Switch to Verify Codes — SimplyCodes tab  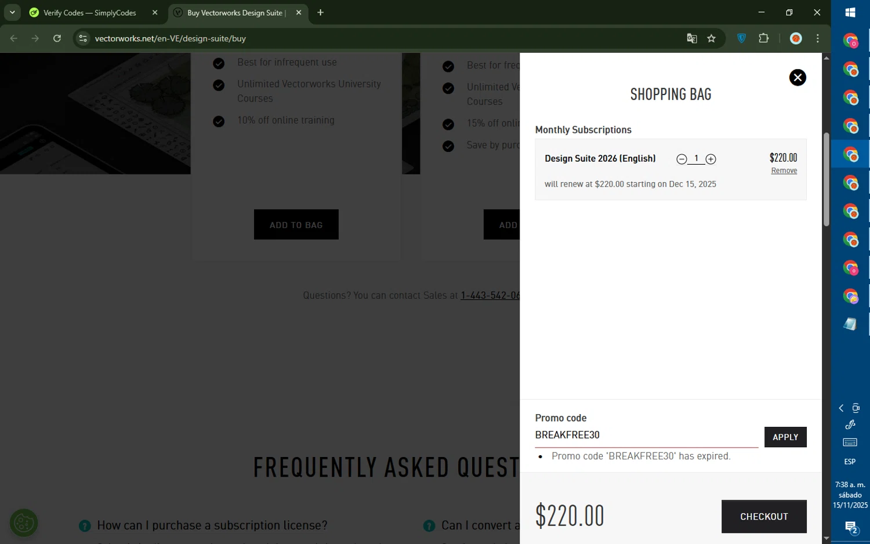90,13
